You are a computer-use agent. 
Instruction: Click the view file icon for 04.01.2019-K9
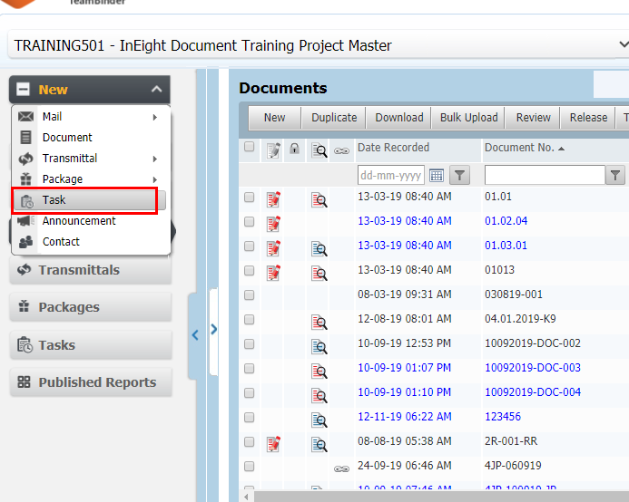point(319,322)
